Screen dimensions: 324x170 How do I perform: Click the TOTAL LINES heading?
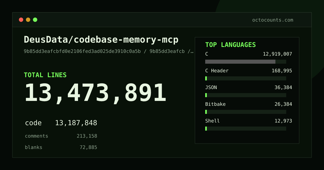[45, 75]
